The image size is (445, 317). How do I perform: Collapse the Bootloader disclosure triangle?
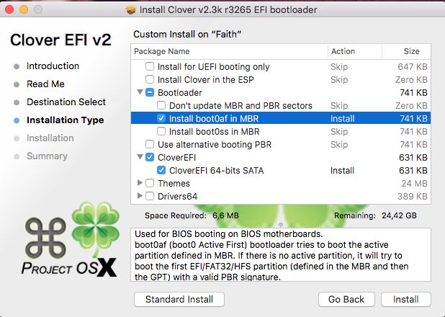[140, 92]
